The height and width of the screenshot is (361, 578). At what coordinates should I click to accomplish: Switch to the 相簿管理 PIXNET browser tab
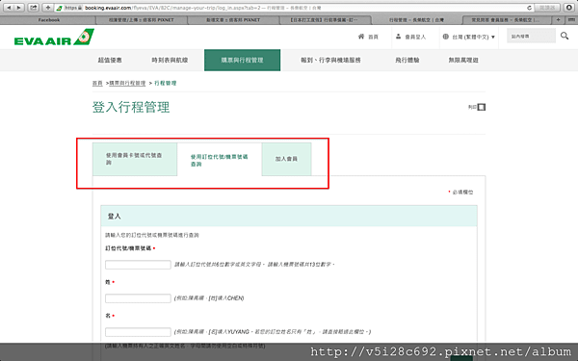(142, 20)
